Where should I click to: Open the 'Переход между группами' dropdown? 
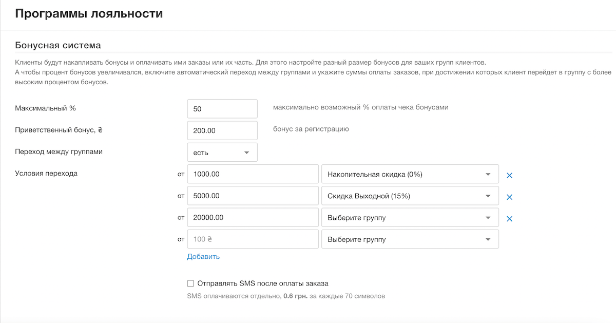point(222,153)
